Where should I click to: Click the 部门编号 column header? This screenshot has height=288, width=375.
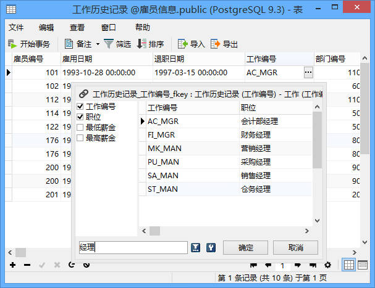pyautogui.click(x=337, y=59)
